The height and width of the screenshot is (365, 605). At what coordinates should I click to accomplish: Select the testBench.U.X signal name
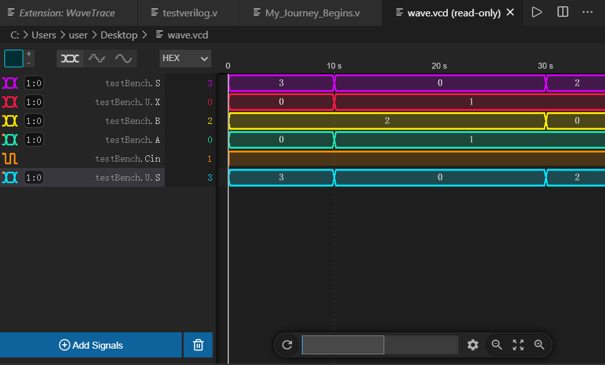pos(128,102)
